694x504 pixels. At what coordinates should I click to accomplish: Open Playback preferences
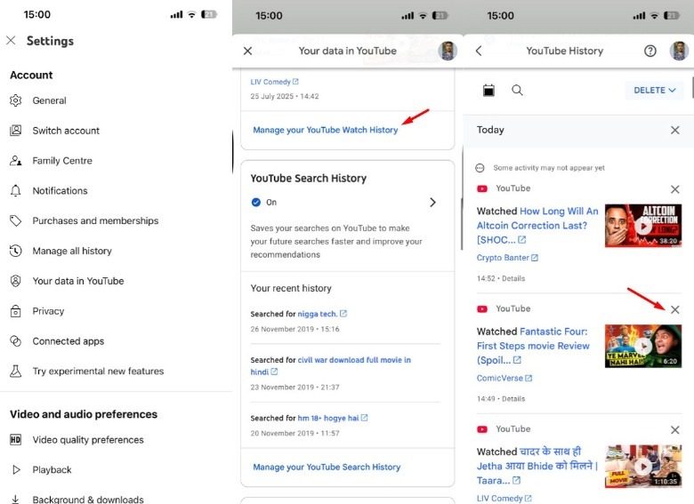tap(116, 469)
